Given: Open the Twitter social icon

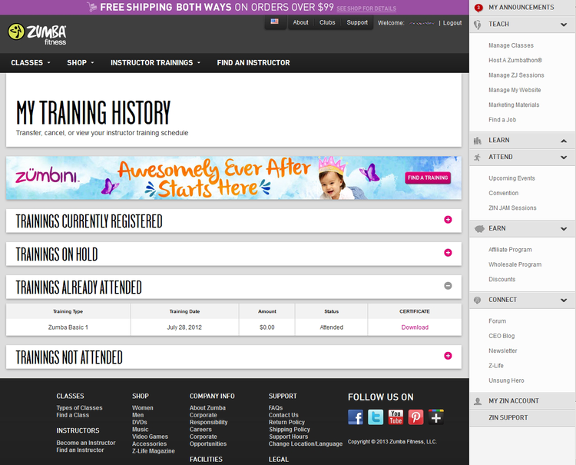Looking at the screenshot, I should (x=376, y=417).
